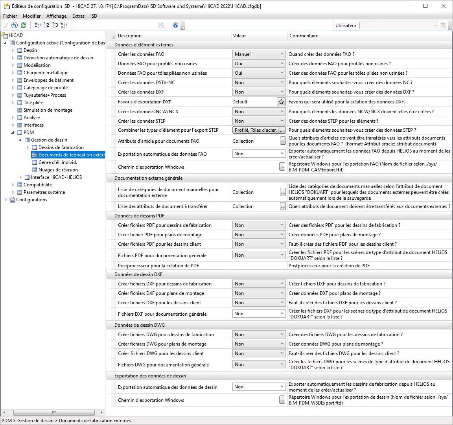Viewport: 453px width, 425px height.
Task: Expand the Interface HiCAD-HELiOS tree node
Action: [x=21, y=177]
